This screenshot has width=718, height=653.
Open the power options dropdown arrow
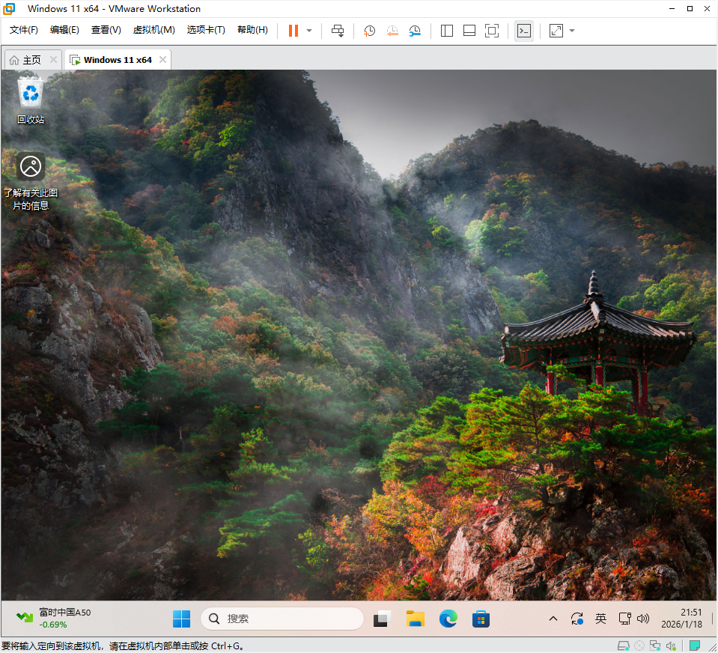pyautogui.click(x=309, y=31)
